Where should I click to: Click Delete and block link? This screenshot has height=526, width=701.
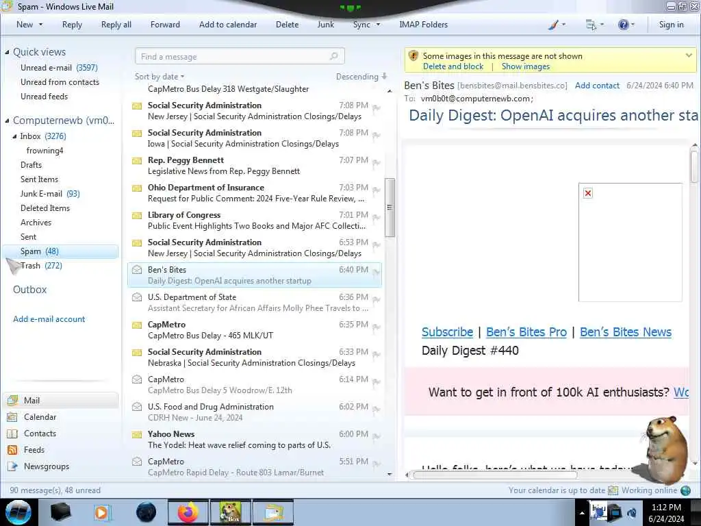[453, 66]
